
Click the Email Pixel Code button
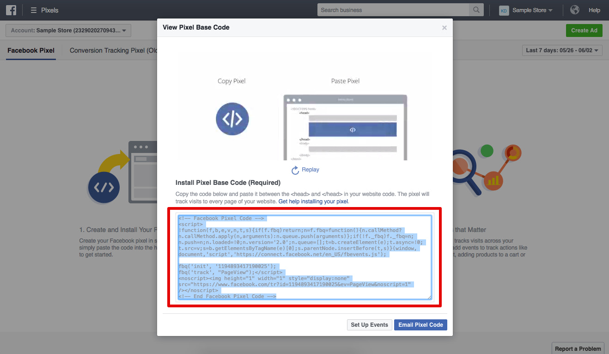(x=420, y=324)
